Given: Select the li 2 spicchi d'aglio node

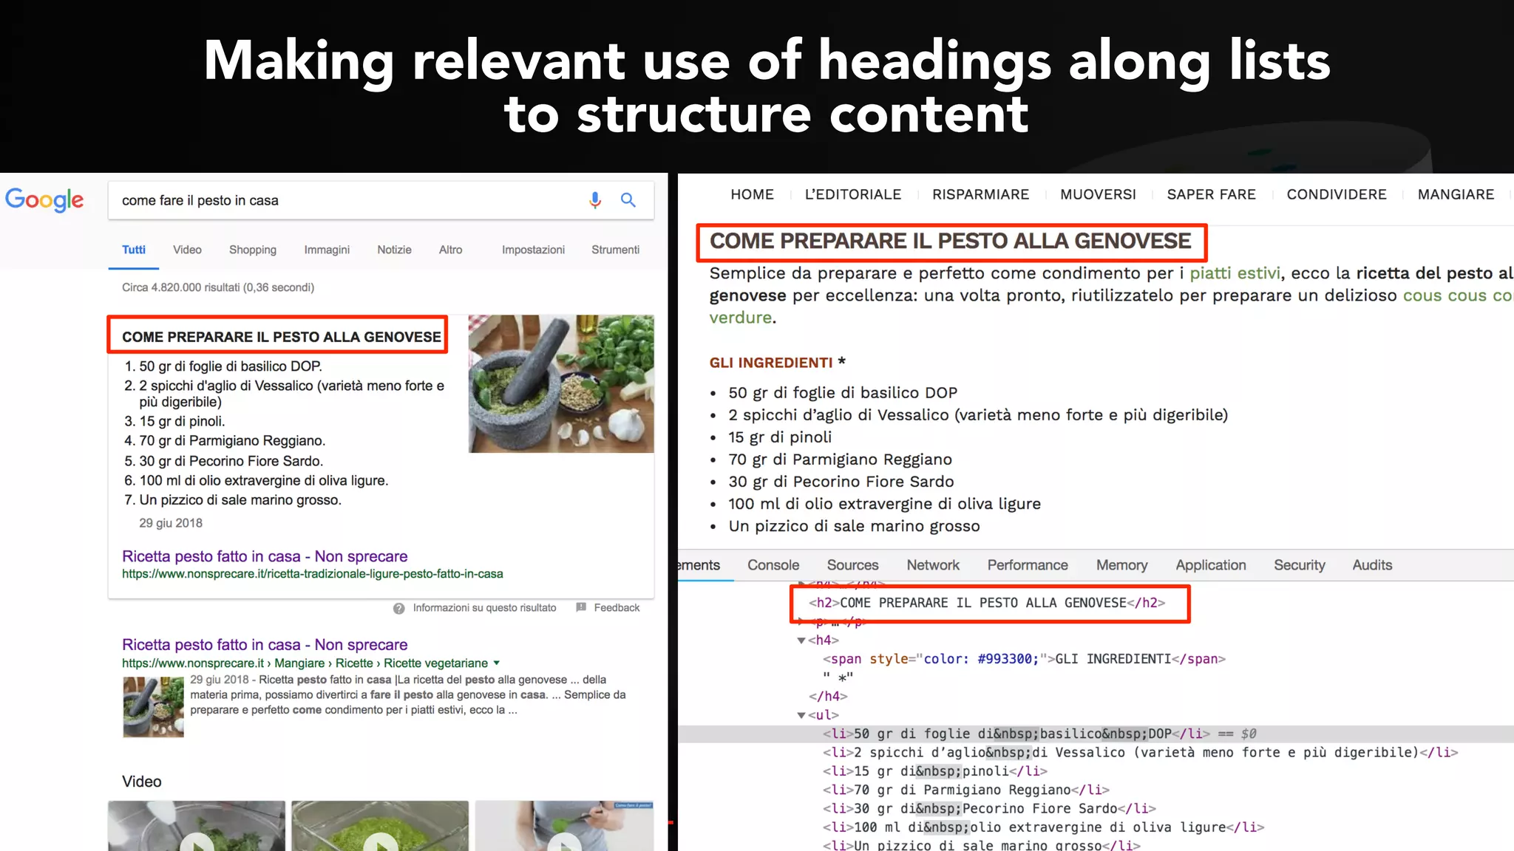Looking at the screenshot, I should coord(1140,753).
